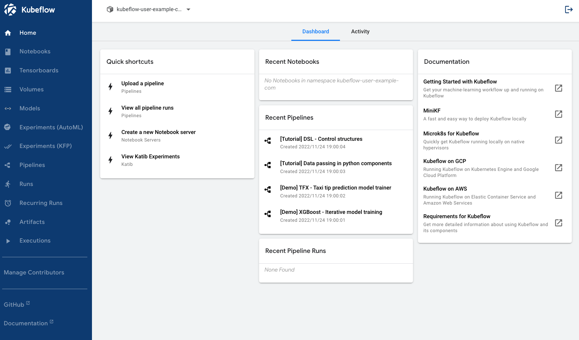Open Manage Contributors page
Screen dimensions: 579x340
pos(34,273)
